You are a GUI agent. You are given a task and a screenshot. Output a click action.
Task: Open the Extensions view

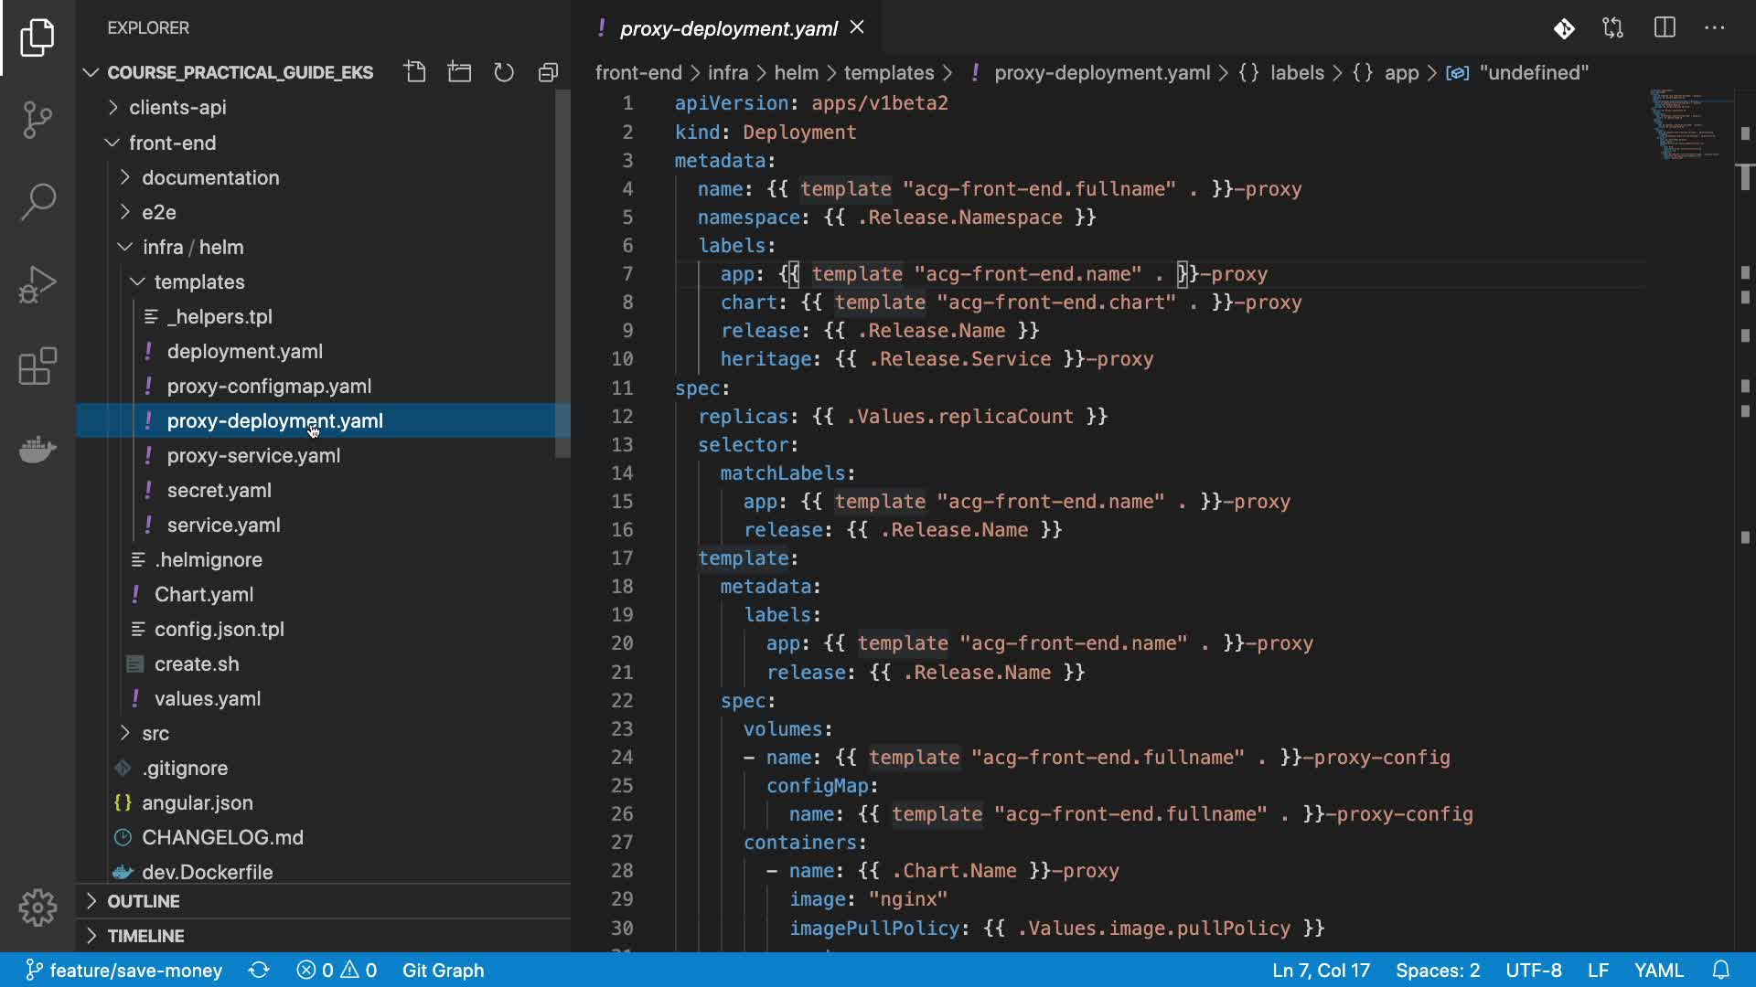[37, 366]
